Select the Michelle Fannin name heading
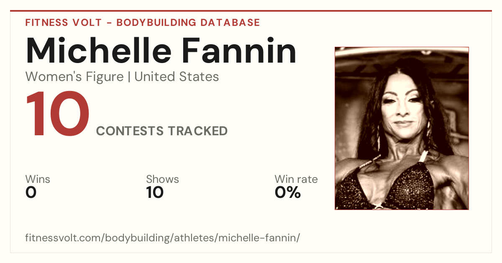The height and width of the screenshot is (263, 502). [161, 51]
